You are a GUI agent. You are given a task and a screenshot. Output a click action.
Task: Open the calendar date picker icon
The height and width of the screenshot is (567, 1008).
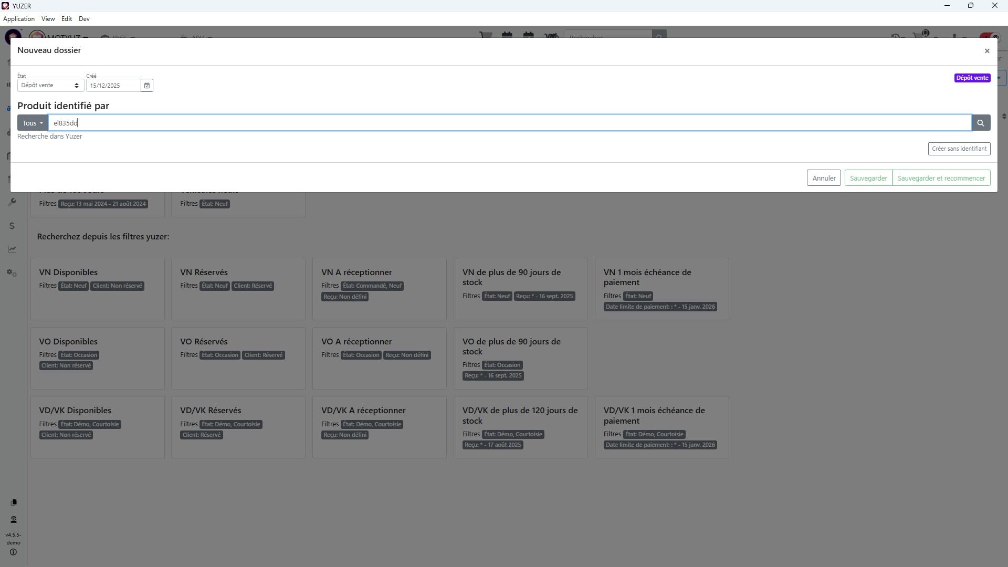[147, 86]
